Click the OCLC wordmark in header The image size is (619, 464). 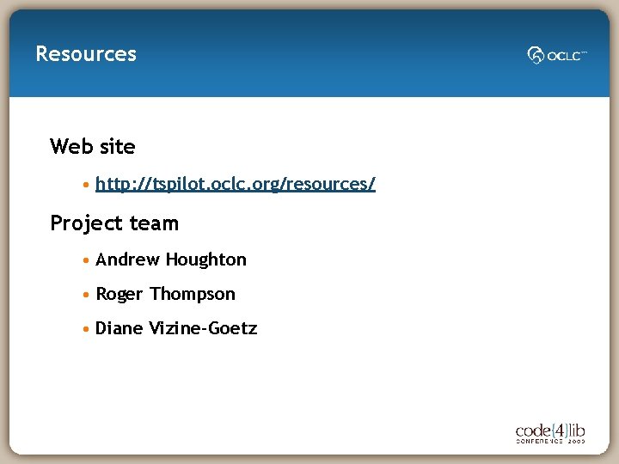coord(566,56)
